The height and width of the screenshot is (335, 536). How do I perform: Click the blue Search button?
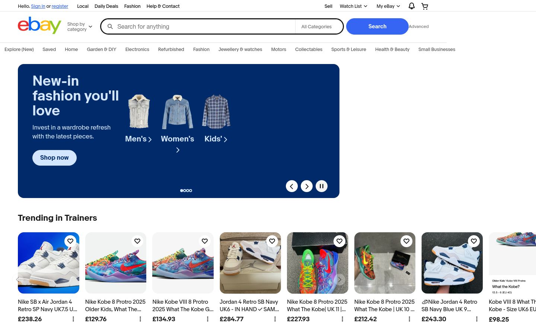pos(377,26)
